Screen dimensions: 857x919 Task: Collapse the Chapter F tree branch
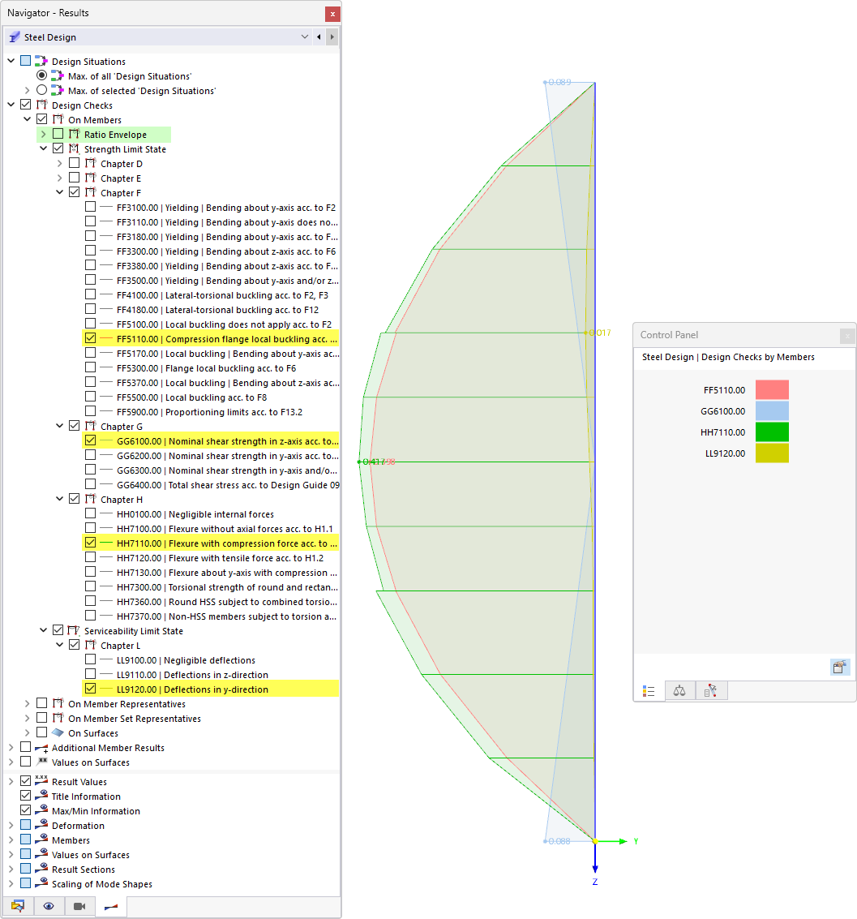click(x=58, y=191)
